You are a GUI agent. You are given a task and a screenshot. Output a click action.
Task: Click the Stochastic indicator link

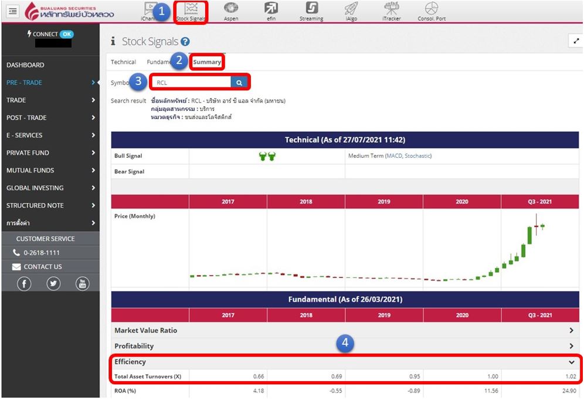coord(417,156)
